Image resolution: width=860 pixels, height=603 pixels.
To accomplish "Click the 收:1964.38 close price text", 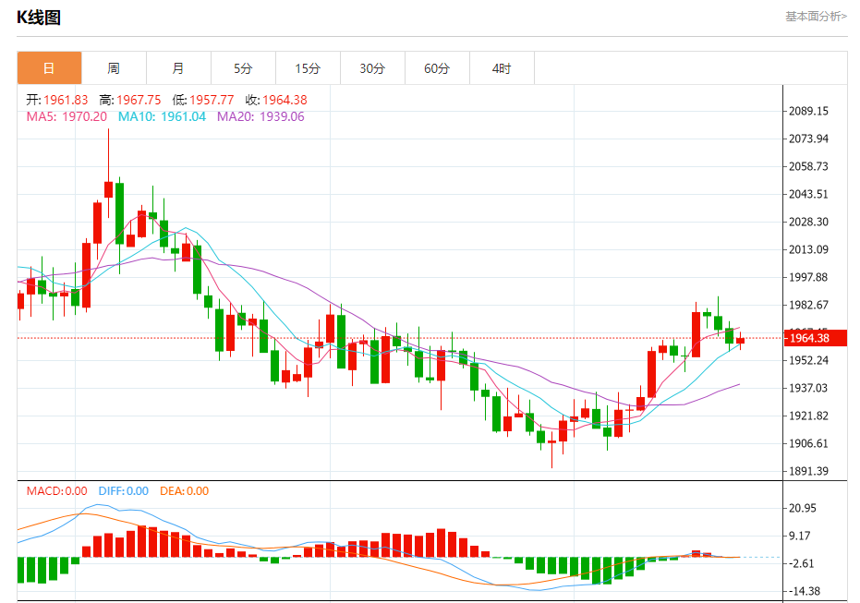I will 276,100.
